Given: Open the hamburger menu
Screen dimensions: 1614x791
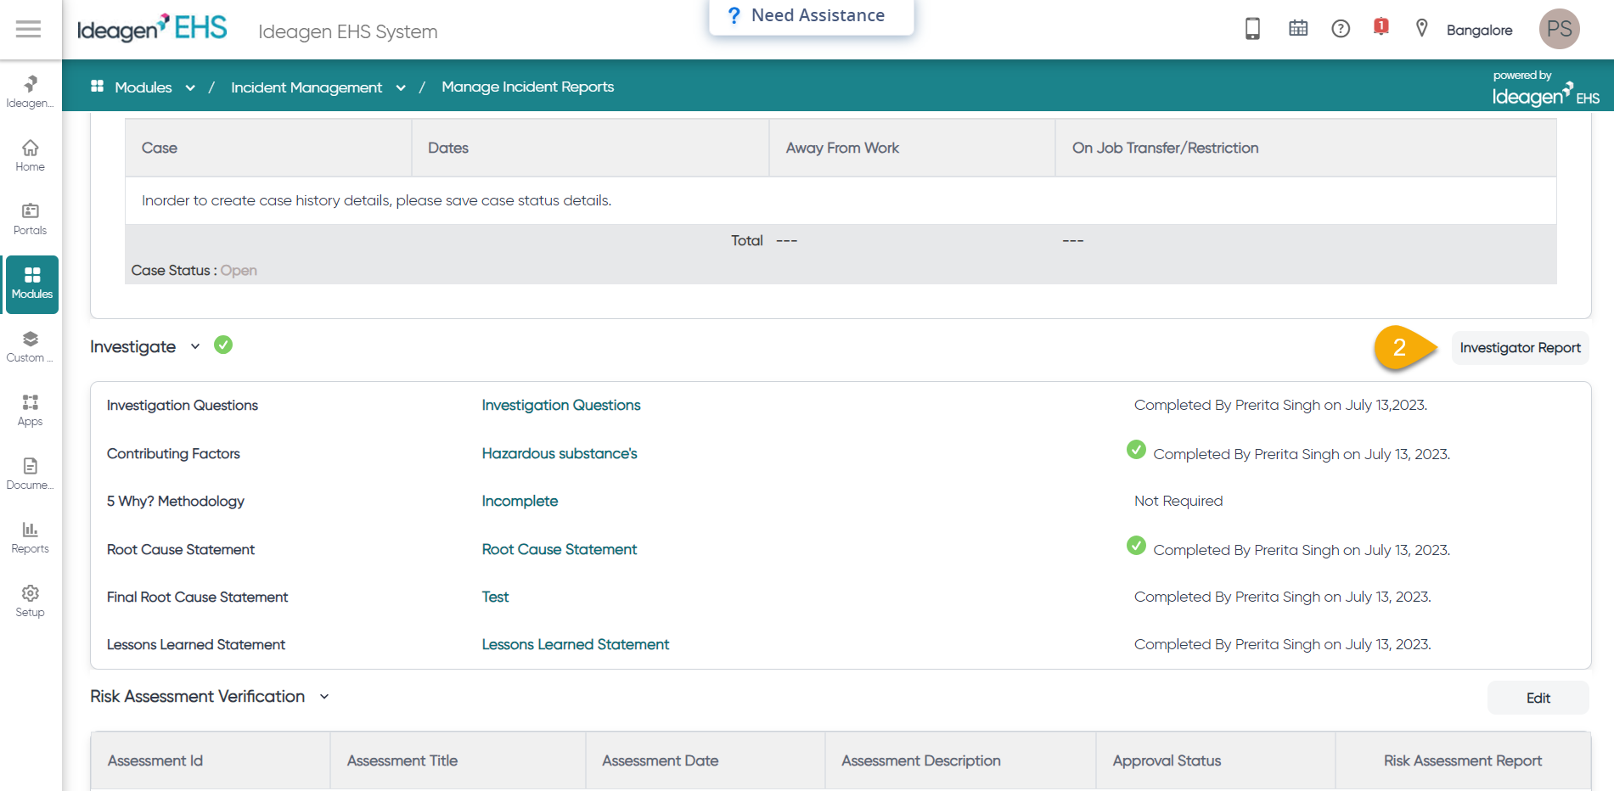Looking at the screenshot, I should pyautogui.click(x=28, y=30).
